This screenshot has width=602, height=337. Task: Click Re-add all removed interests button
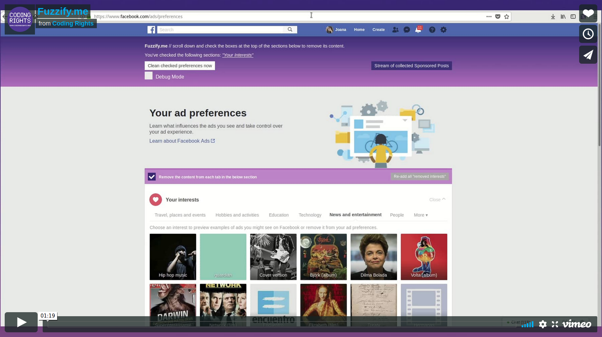click(x=419, y=176)
